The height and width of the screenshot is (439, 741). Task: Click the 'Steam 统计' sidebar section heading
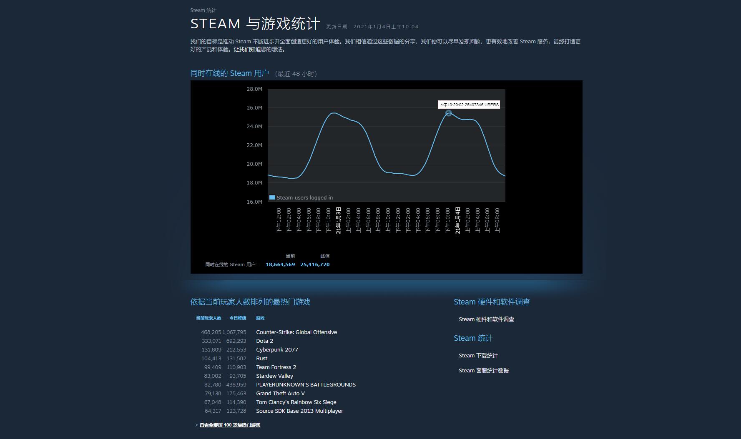(x=473, y=338)
